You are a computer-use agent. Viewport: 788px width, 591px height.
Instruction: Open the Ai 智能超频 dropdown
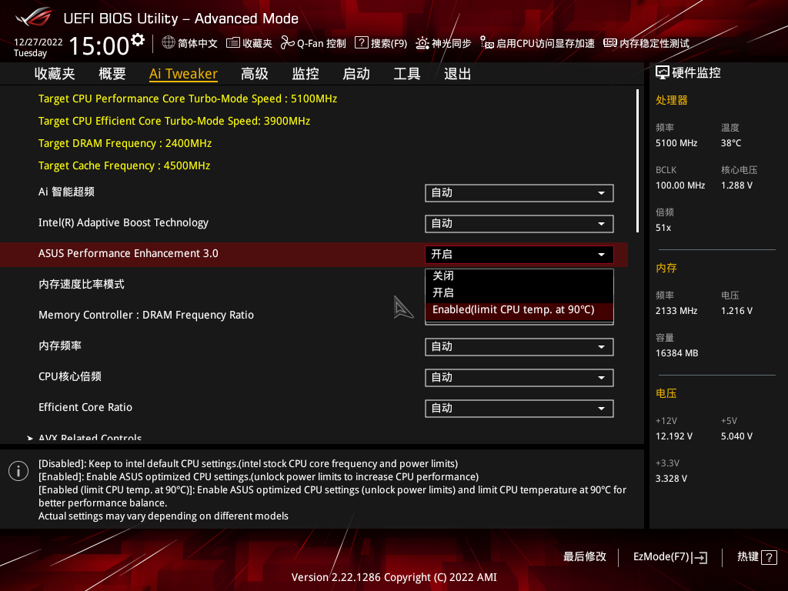(519, 193)
